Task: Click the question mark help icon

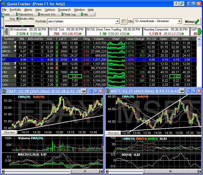Action: (x=176, y=4)
